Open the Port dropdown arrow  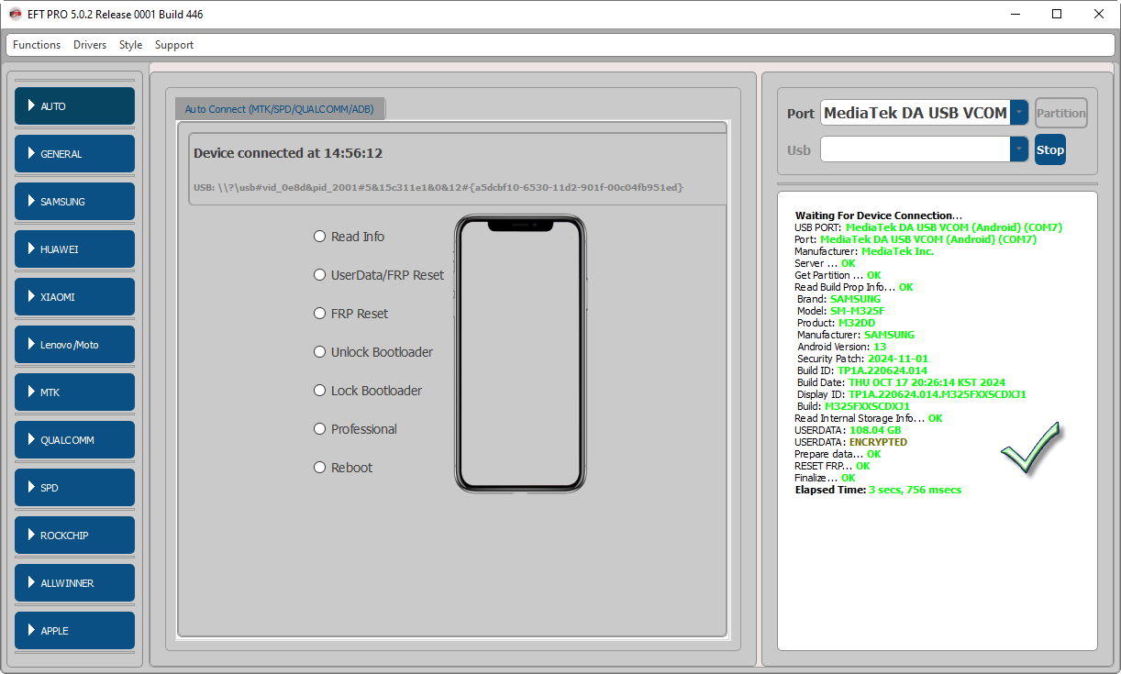click(x=1019, y=113)
